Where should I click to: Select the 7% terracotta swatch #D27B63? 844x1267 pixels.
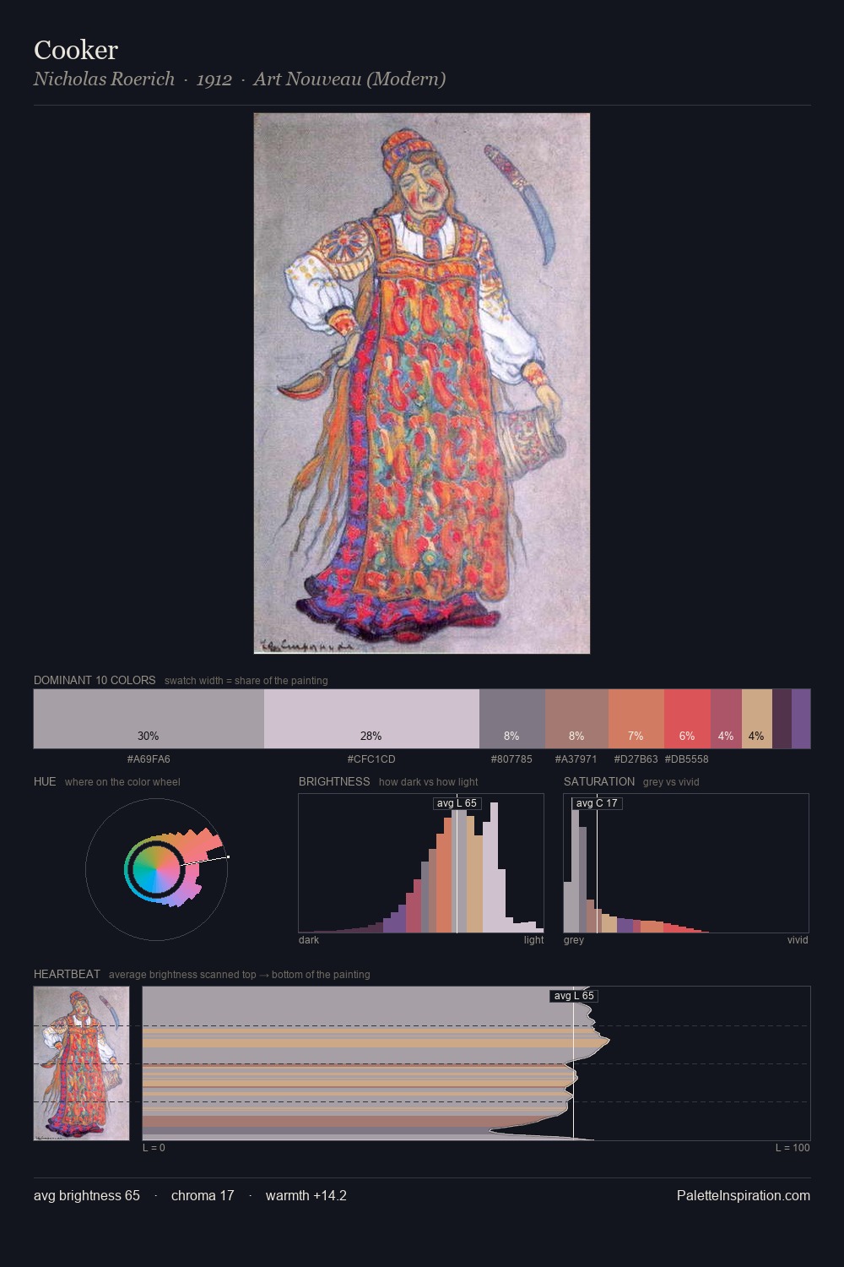tap(636, 719)
